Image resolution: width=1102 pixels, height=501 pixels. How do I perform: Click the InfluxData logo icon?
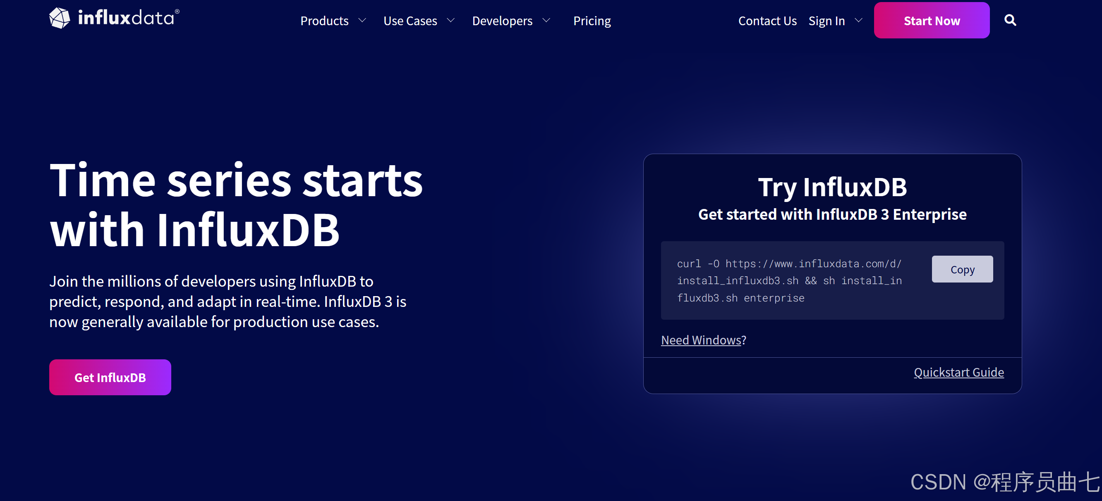pyautogui.click(x=60, y=18)
